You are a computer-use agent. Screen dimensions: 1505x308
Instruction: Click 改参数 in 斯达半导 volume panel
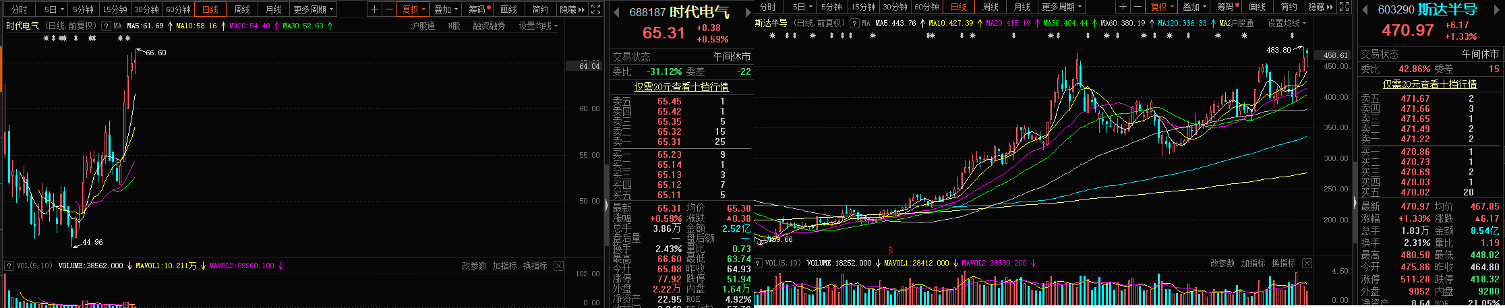(1222, 263)
